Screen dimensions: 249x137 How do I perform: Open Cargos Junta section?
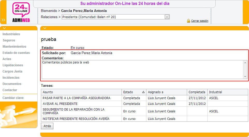(x=12, y=71)
